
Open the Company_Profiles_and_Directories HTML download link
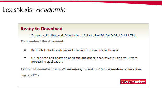pos(83,35)
